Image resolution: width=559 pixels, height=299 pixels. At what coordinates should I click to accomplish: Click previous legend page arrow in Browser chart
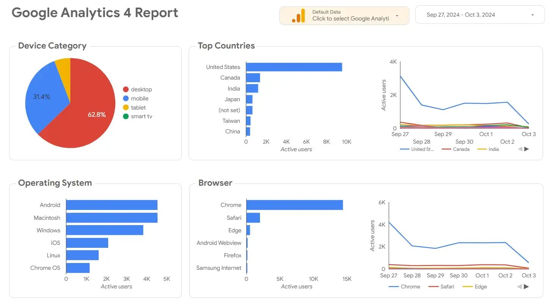[x=520, y=286]
